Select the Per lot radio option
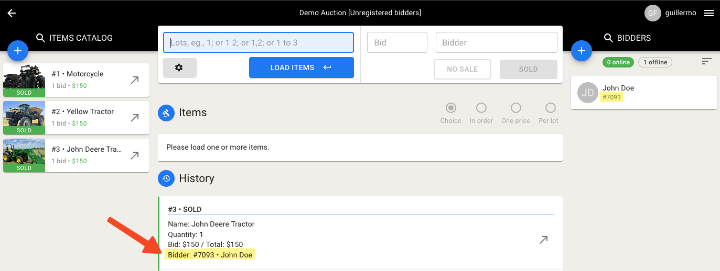The height and width of the screenshot is (271, 720). (550, 108)
